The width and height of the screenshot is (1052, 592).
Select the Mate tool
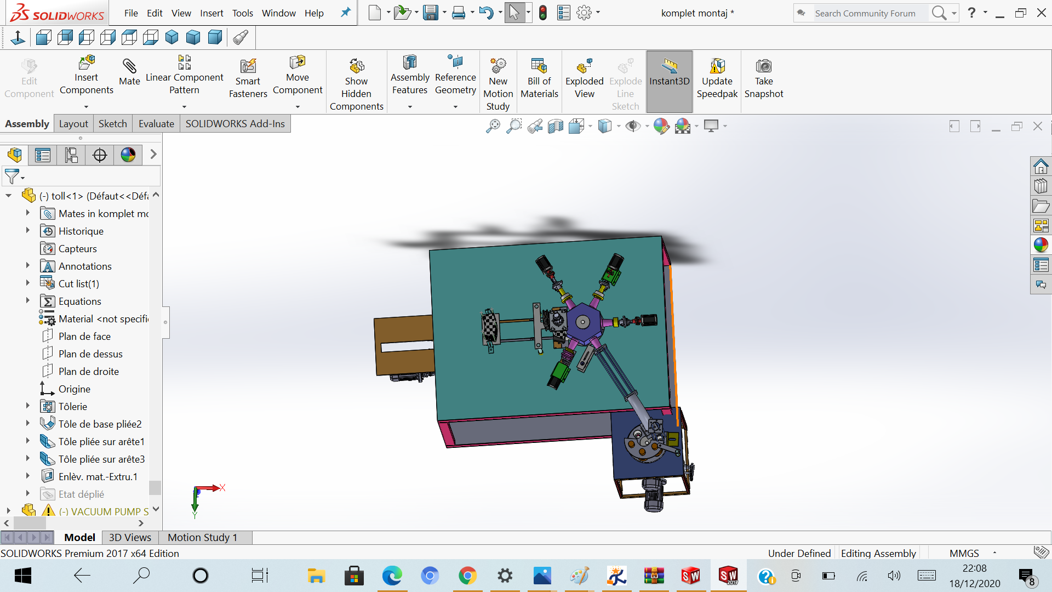click(130, 72)
